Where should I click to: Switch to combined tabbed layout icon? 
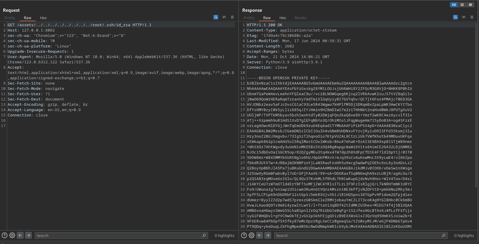470,5
